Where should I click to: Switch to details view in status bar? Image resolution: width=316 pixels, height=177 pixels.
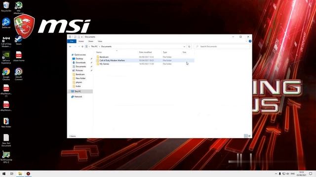(x=246, y=136)
